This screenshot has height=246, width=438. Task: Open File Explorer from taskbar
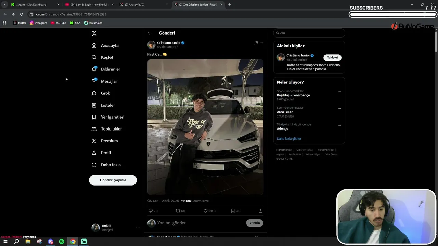pos(28,242)
